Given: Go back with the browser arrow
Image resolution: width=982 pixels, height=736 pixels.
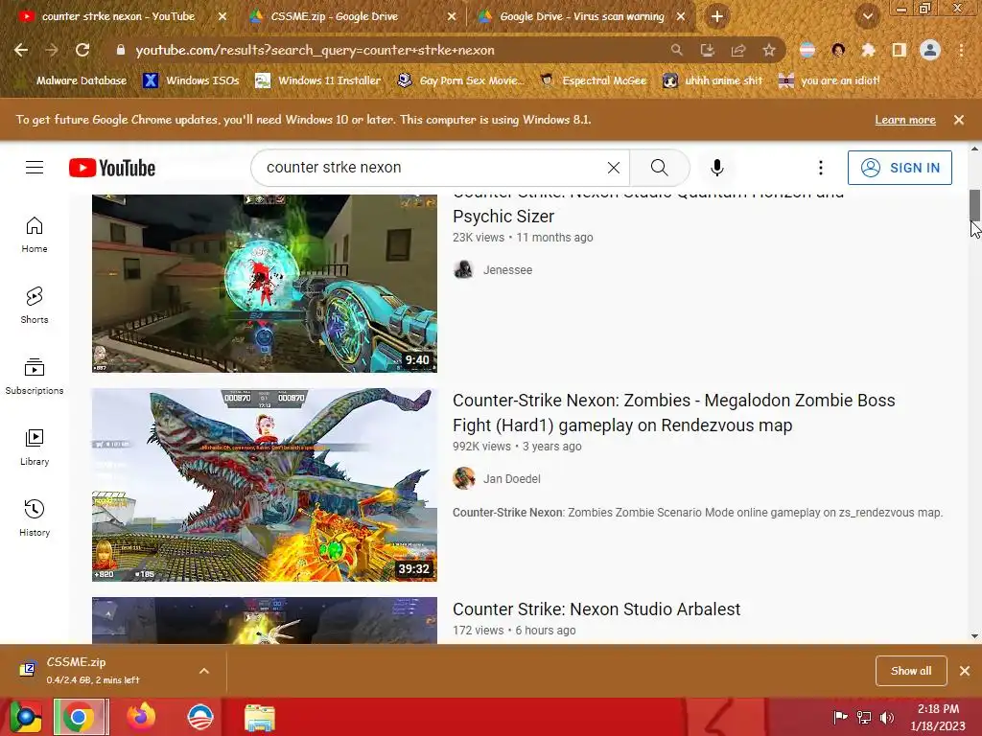Looking at the screenshot, I should click(x=21, y=50).
